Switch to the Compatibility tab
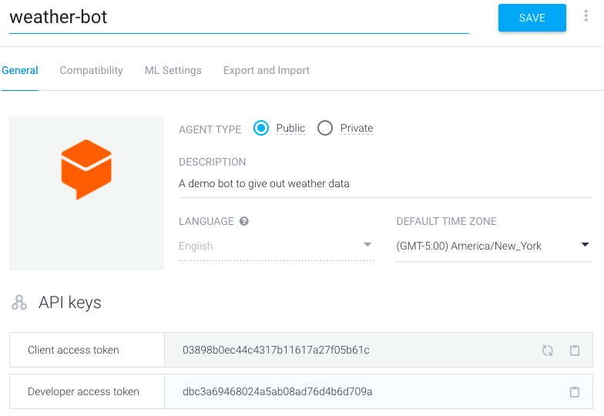 point(91,71)
